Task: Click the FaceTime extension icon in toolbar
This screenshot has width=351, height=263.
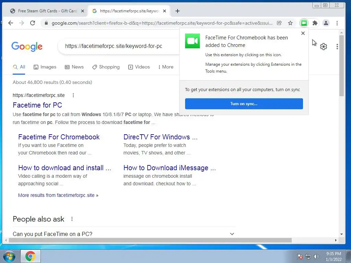Action: click(x=304, y=23)
